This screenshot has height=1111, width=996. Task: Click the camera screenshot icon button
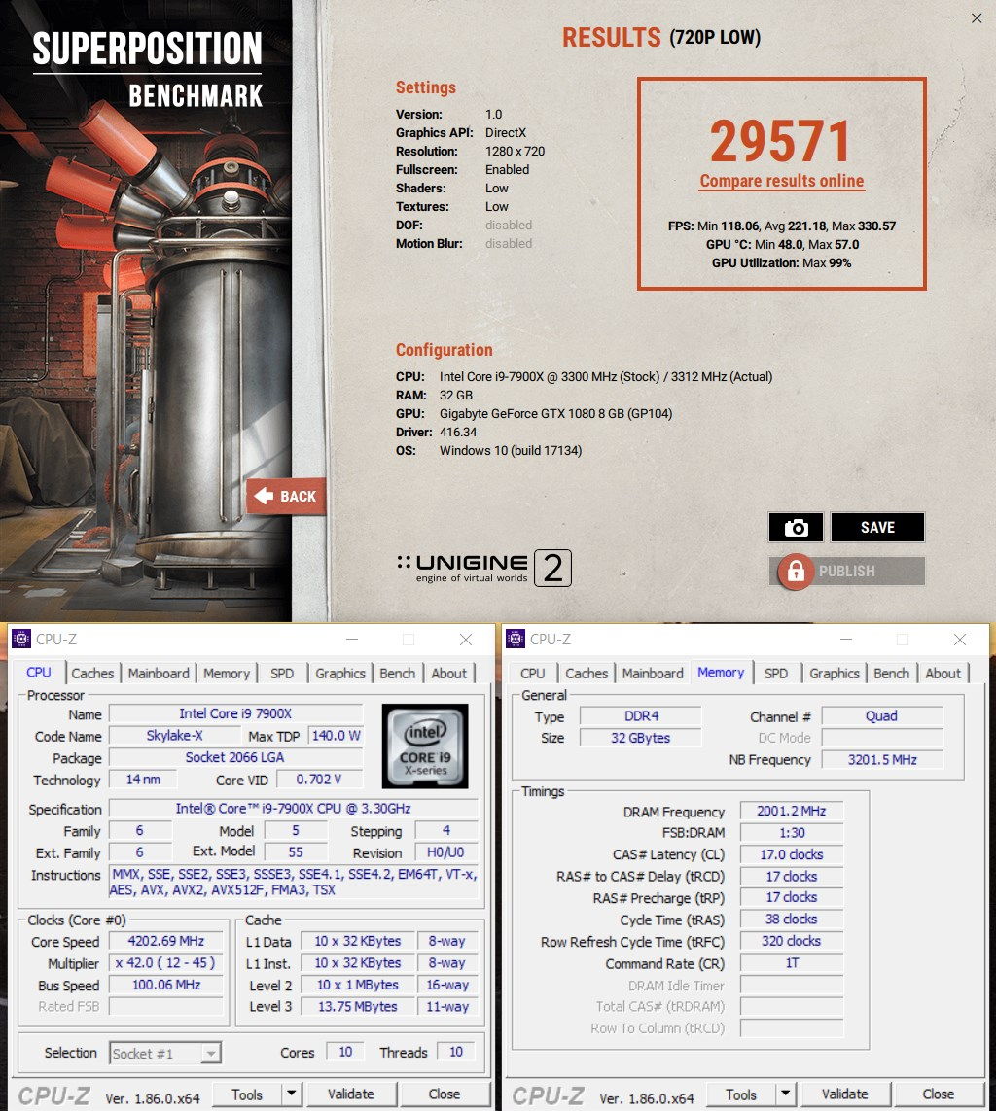coord(796,527)
